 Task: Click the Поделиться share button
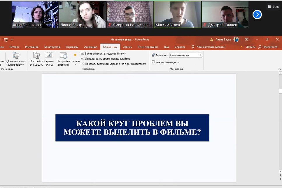point(268,47)
